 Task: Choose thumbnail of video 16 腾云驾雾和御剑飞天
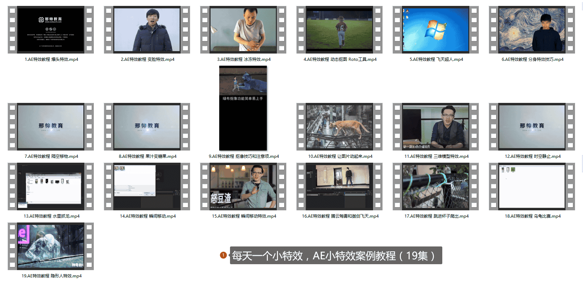(x=339, y=186)
